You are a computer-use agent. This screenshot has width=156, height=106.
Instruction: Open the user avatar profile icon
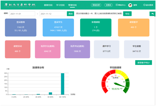[x=130, y=5]
